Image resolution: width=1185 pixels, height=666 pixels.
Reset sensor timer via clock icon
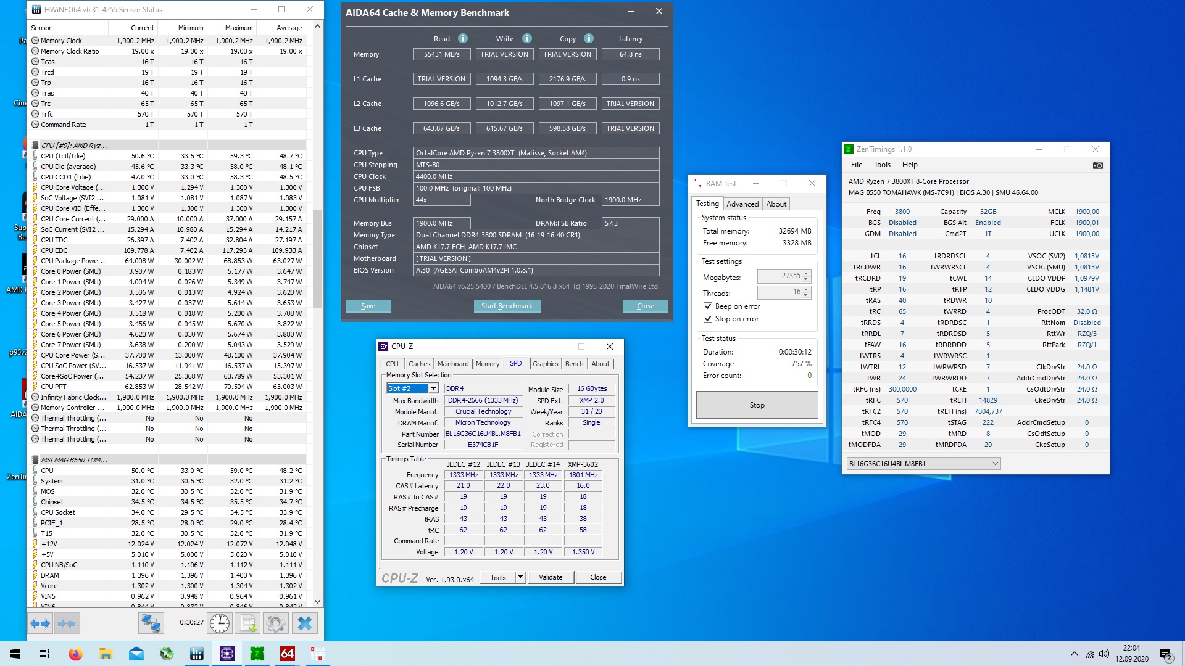[220, 623]
